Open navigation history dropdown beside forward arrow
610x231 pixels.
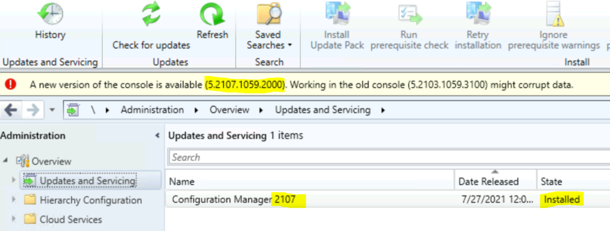[x=53, y=111]
